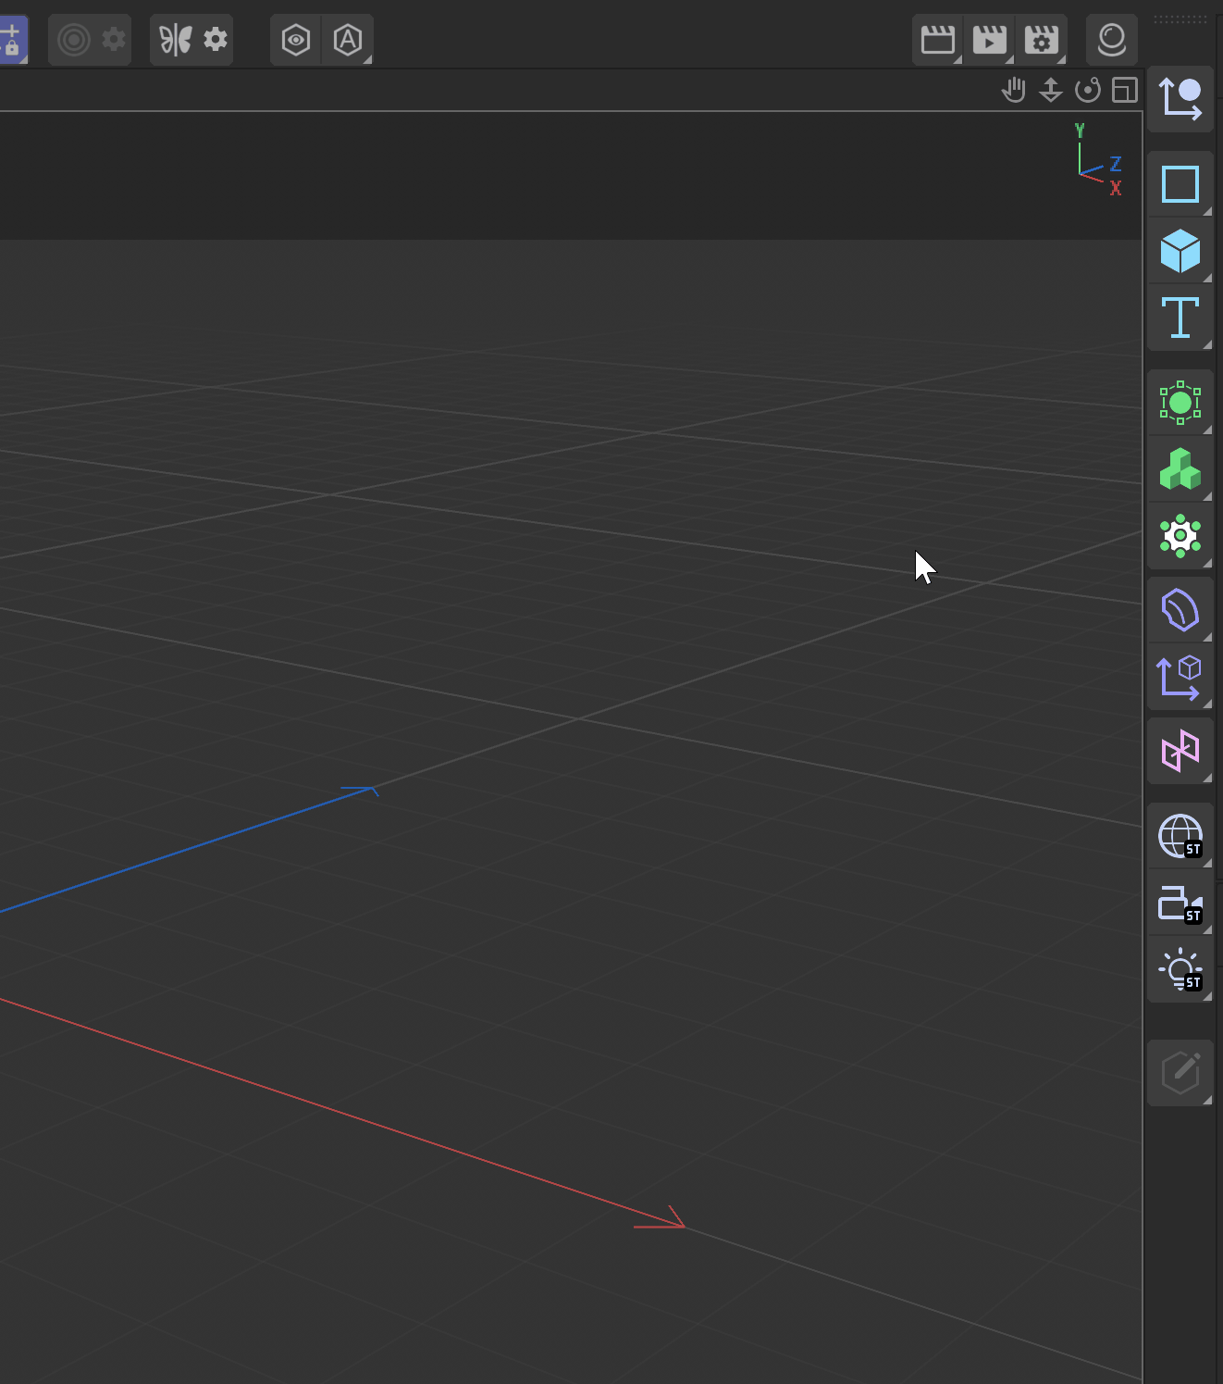Screen dimensions: 1223x1384
Task: Click the viewport dolly up-down arrows icon
Action: pos(1051,90)
